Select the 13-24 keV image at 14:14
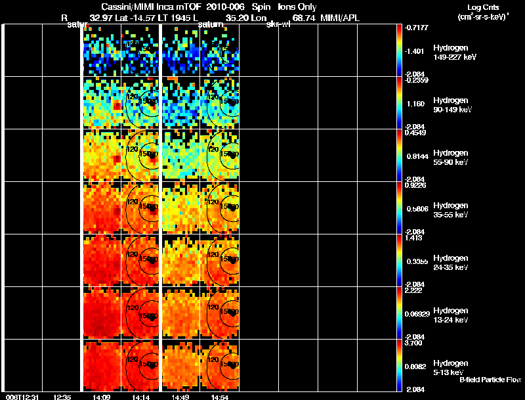Screen dimensions: 525x400 point(140,313)
